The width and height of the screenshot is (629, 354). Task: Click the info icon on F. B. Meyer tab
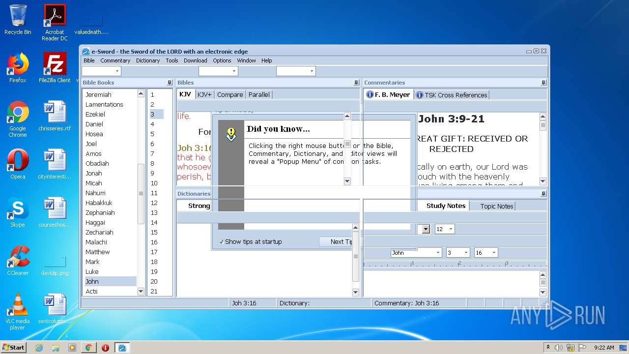click(x=370, y=95)
